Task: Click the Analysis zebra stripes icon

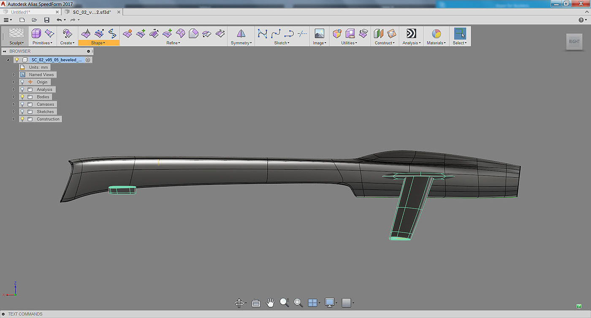Action: pyautogui.click(x=411, y=34)
